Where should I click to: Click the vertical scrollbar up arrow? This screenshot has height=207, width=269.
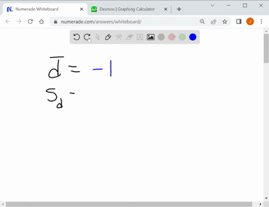click(266, 31)
